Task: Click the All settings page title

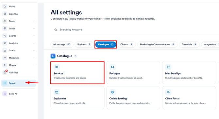Action: click(x=66, y=12)
